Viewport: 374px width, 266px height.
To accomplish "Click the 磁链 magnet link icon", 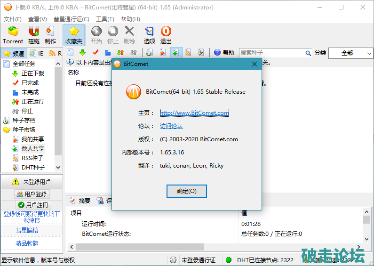I will point(34,32).
